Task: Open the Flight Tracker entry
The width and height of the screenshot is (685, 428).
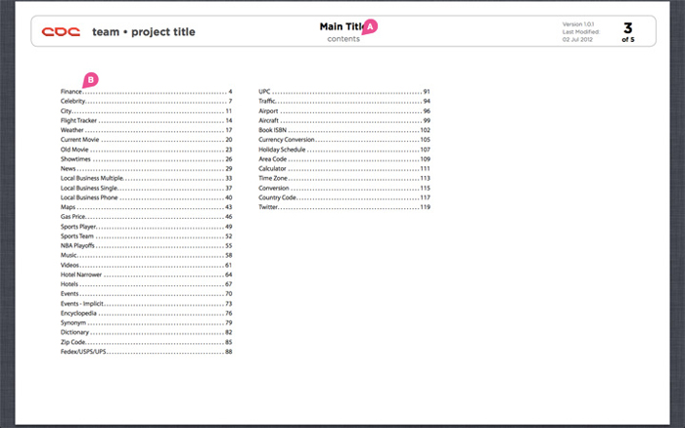Action: click(x=147, y=120)
